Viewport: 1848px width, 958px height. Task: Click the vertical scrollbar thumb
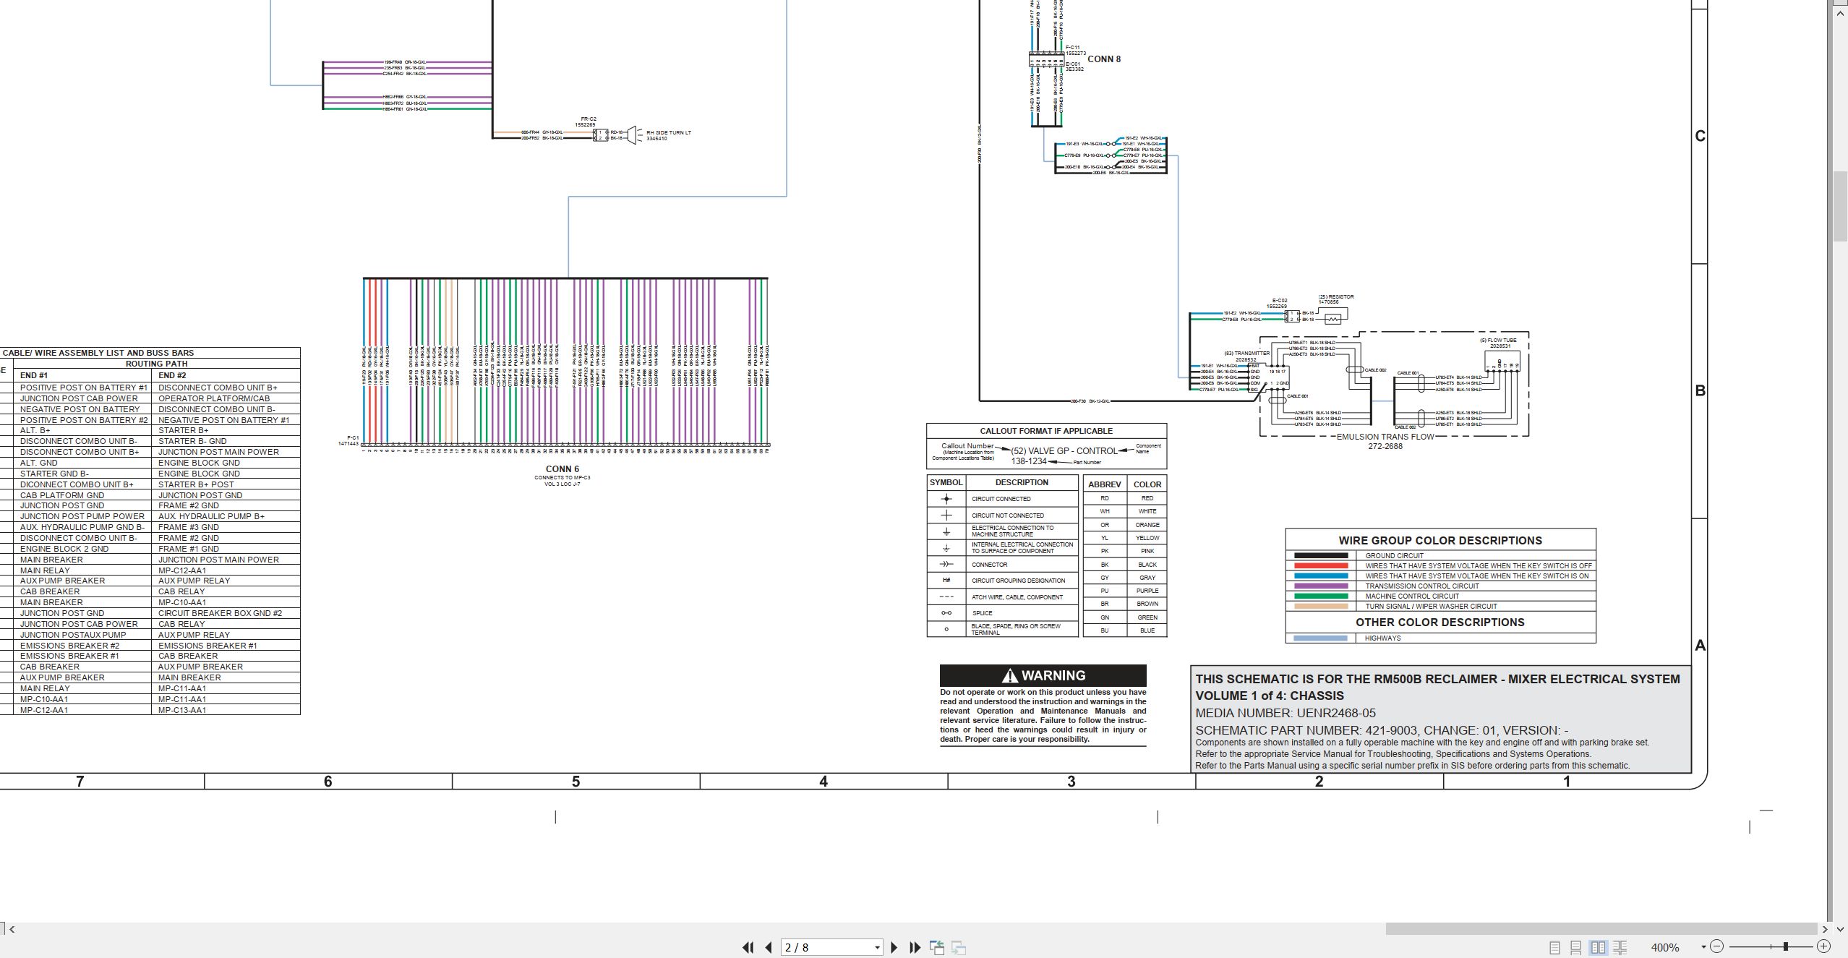tap(1840, 206)
